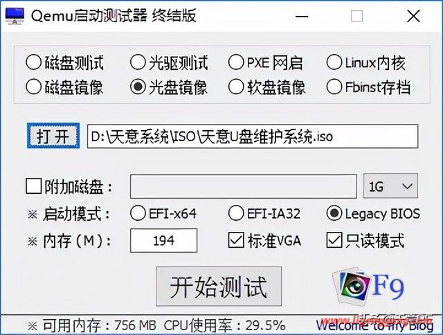Click the Qemu monitor icon in title bar
Viewport: 443px width, 335px height.
pos(15,16)
